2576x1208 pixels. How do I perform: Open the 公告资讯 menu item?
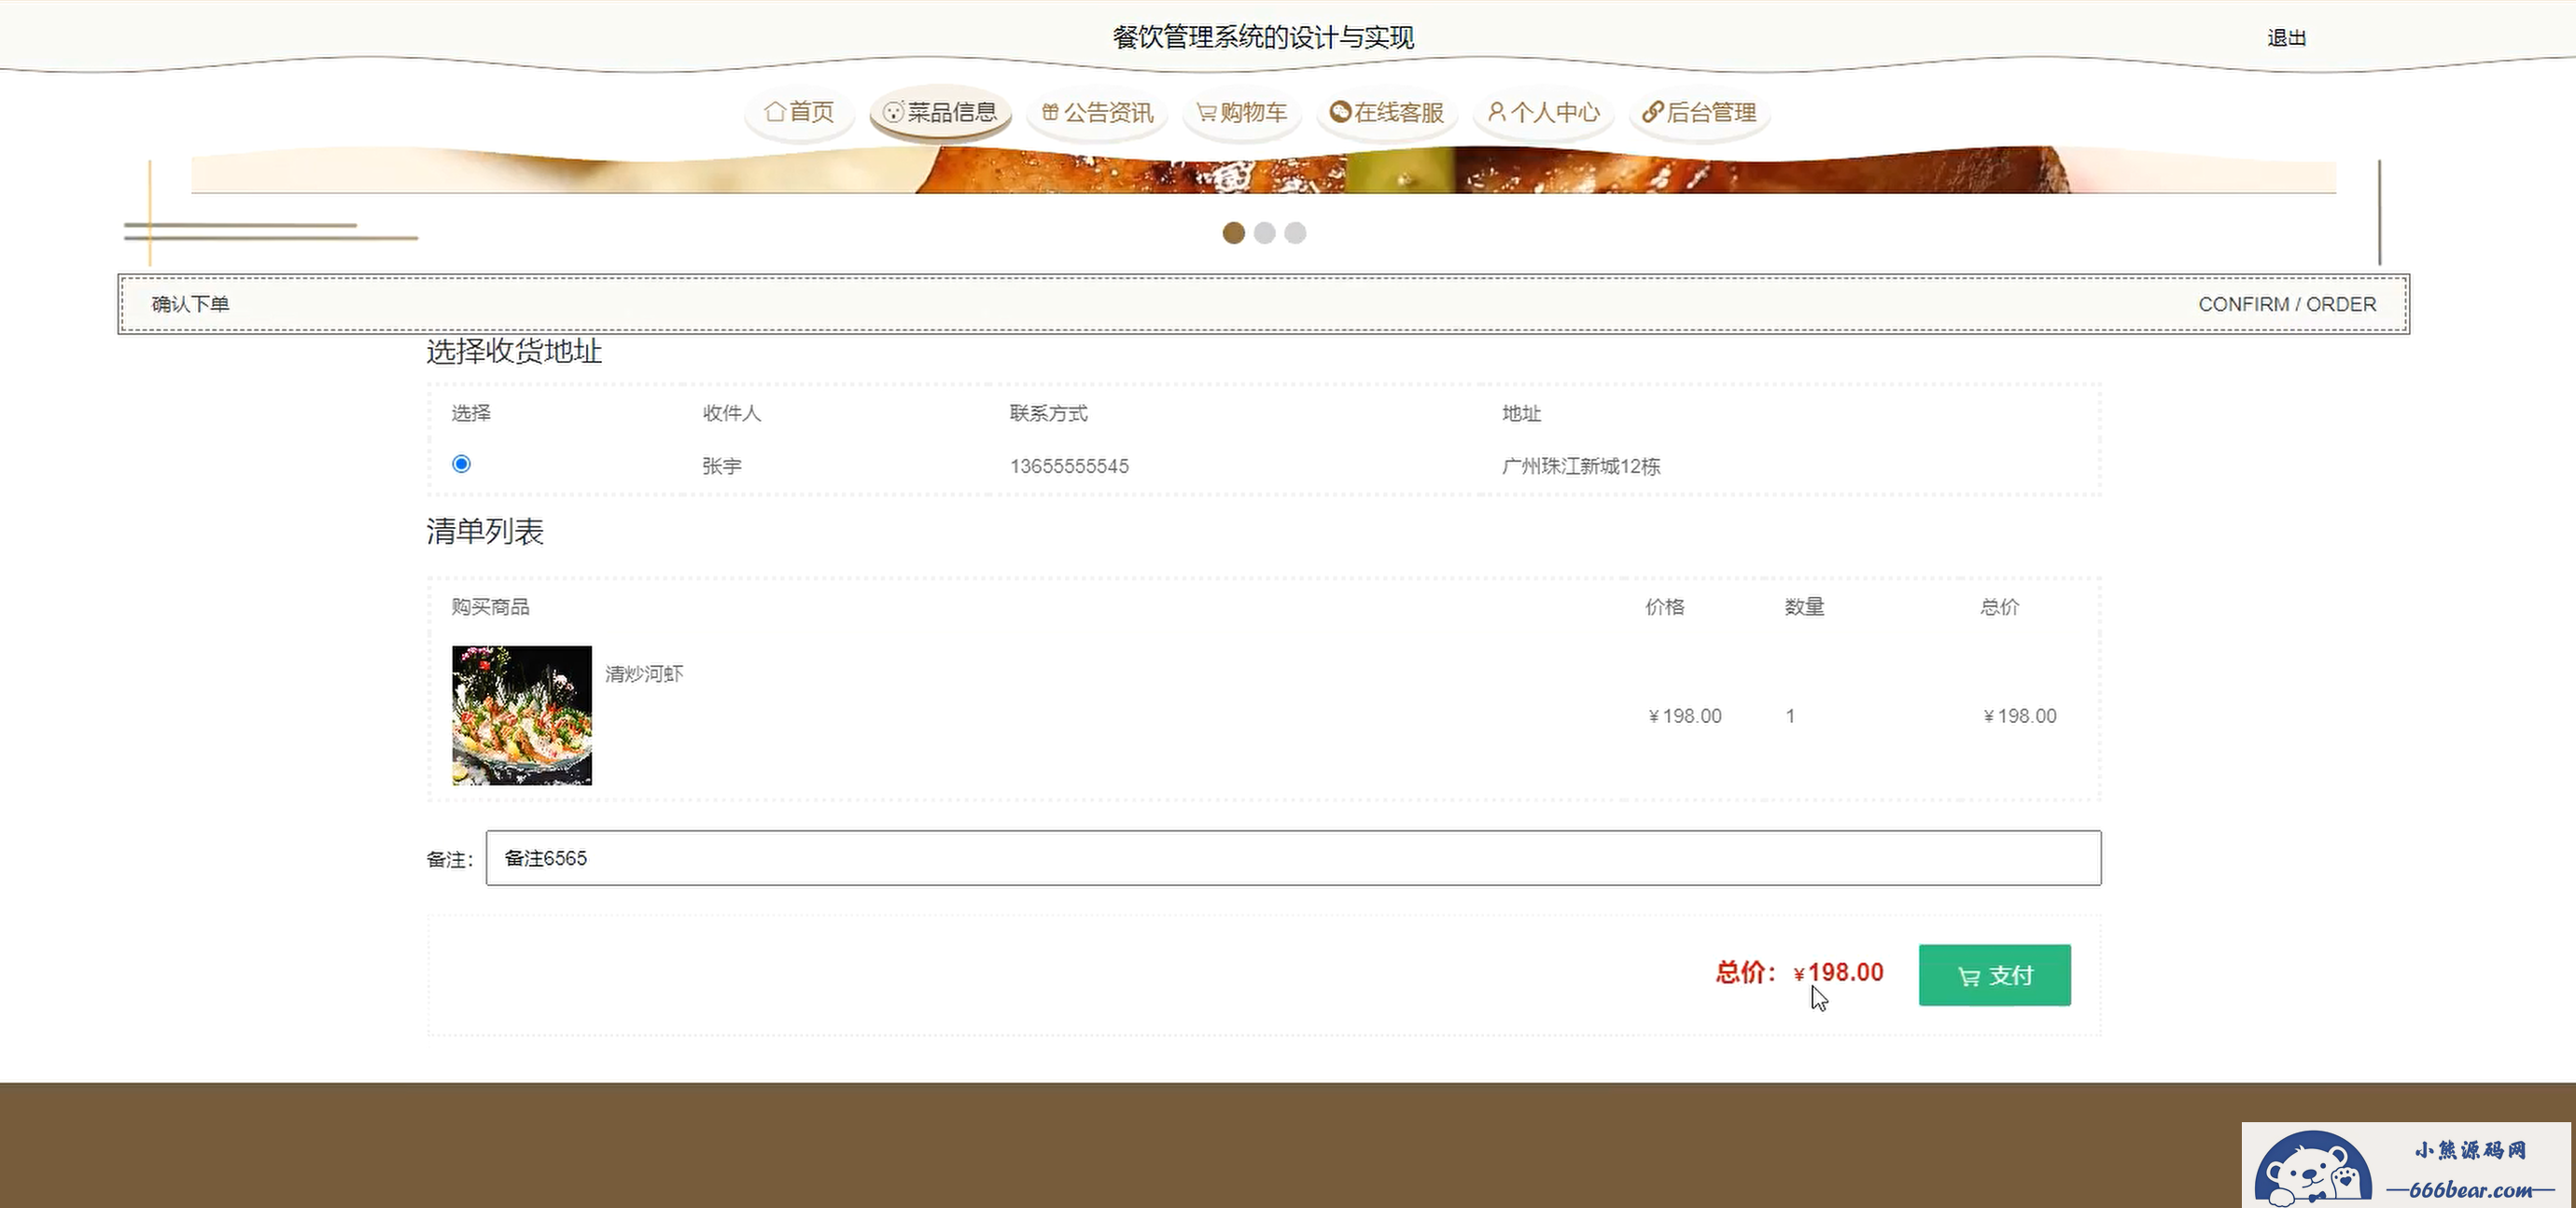pos(1097,112)
